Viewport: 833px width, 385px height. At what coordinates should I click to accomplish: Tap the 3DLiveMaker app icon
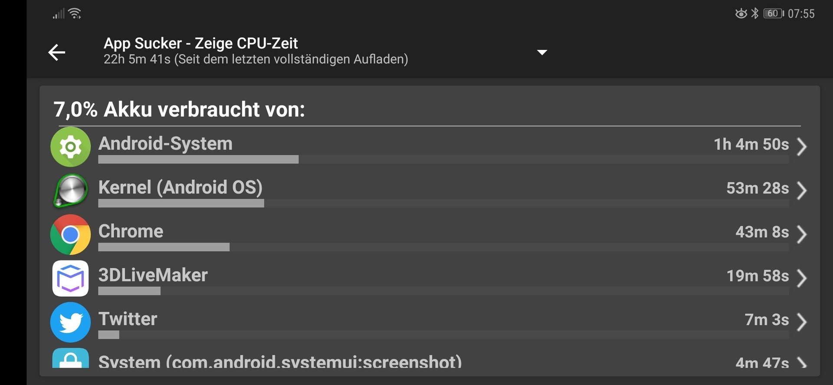click(x=70, y=278)
